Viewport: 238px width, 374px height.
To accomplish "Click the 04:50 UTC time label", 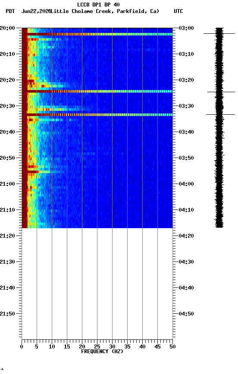I will coord(186,314).
